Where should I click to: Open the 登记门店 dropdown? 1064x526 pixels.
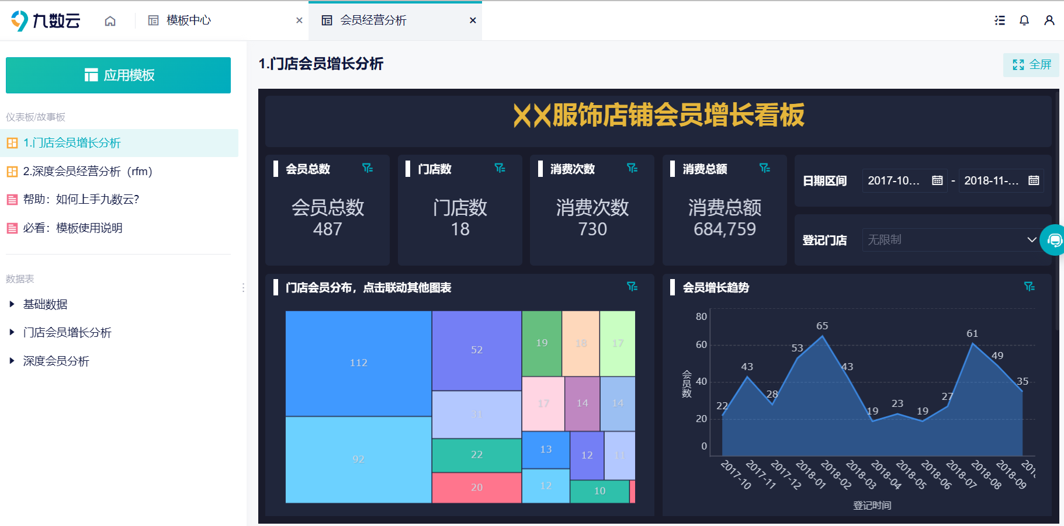tap(952, 240)
